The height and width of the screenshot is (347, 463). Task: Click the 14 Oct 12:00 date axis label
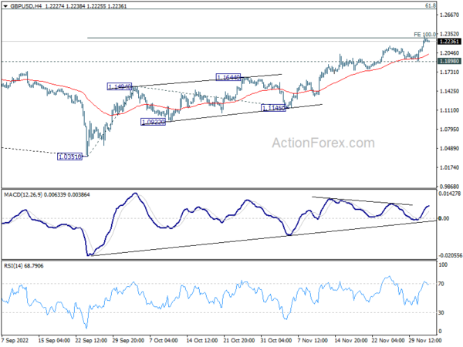click(202, 340)
